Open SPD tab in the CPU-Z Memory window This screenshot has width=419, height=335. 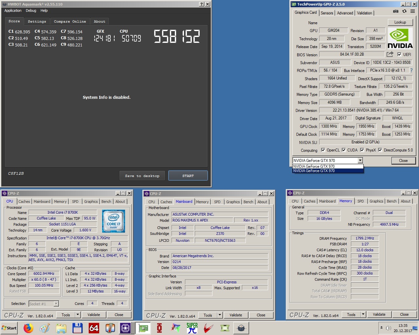click(x=361, y=201)
